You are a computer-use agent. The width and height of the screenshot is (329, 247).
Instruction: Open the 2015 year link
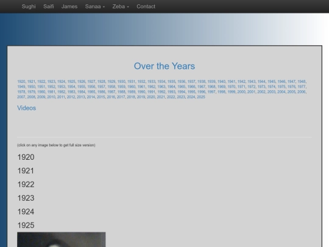point(101,97)
